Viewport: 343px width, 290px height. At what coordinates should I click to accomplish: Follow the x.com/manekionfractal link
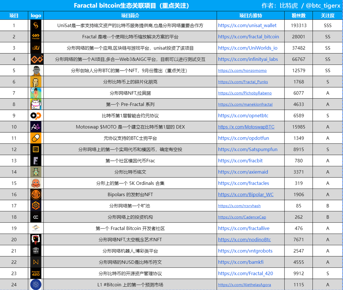pyautogui.click(x=245, y=104)
